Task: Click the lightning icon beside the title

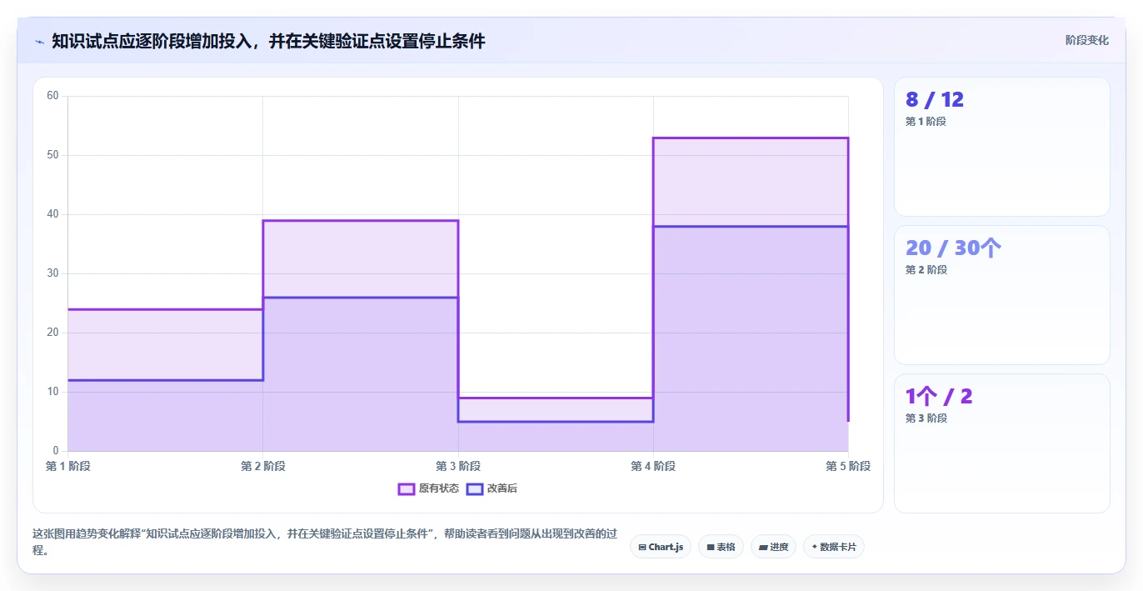Action: 40,41
